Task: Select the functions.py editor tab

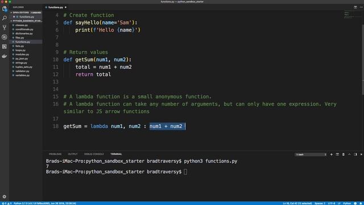Action: pyautogui.click(x=56, y=7)
